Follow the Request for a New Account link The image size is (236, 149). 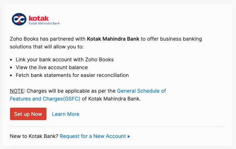(93, 136)
